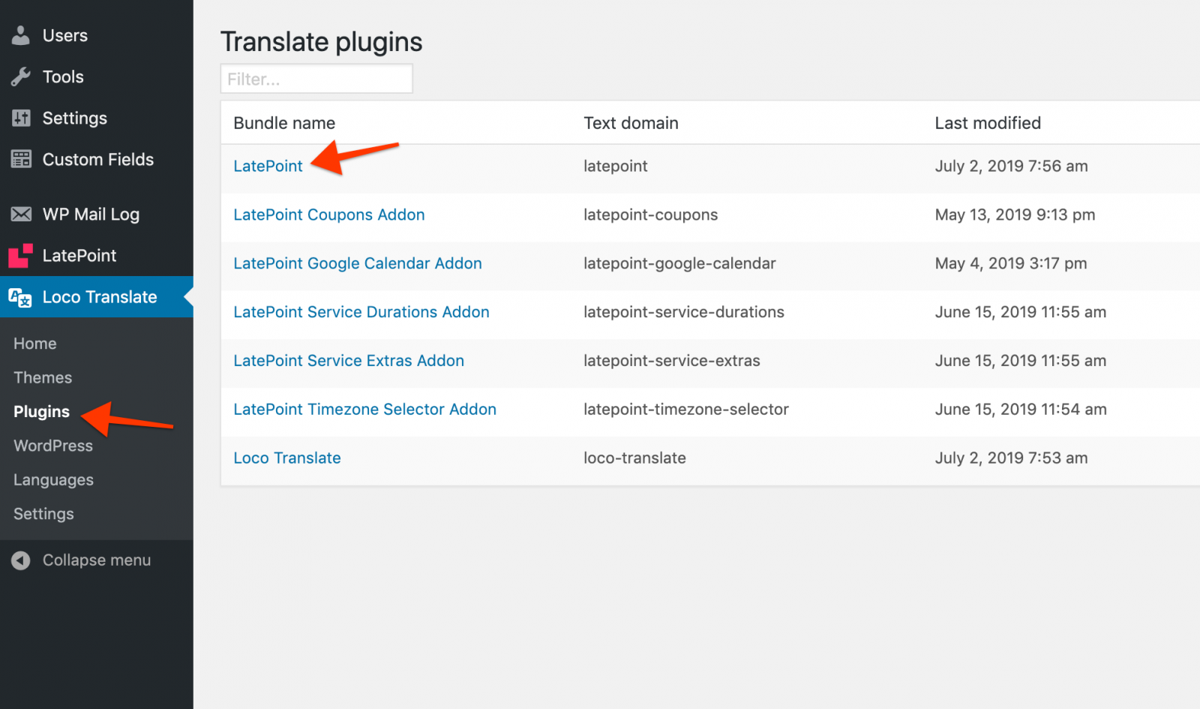Screen dimensions: 1200x709
Task: Open WP Mail Log from the sidebar
Action: point(20,214)
